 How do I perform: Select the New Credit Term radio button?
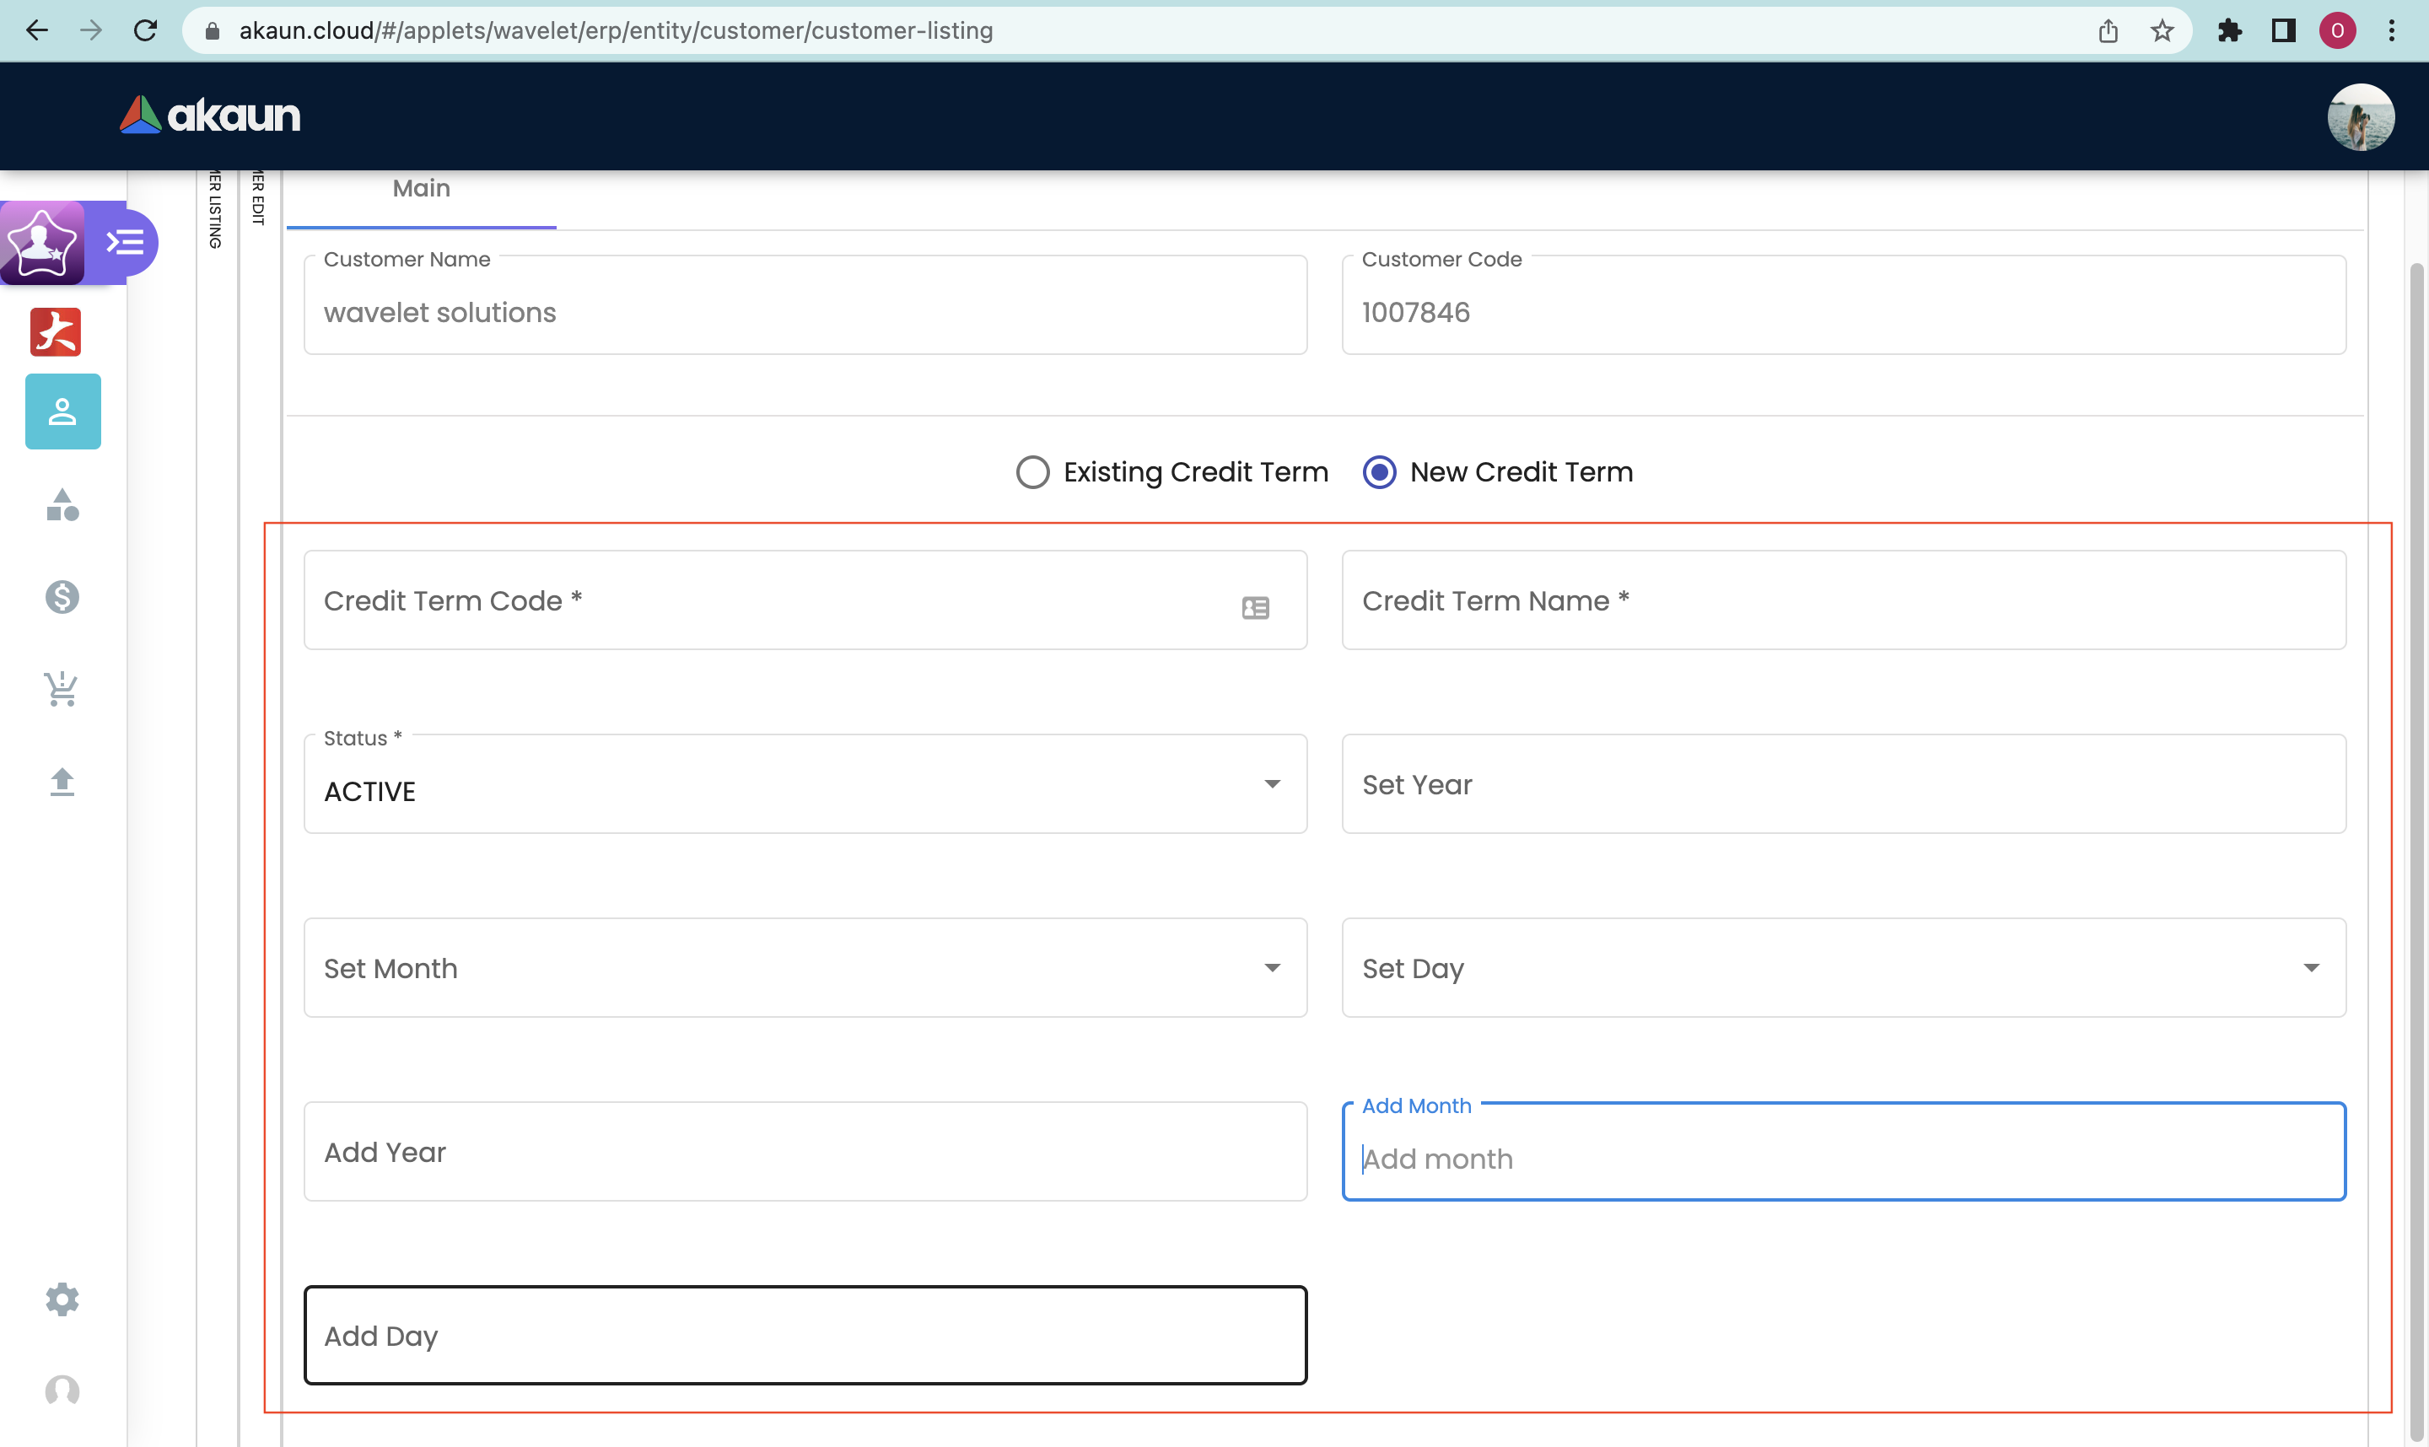tap(1379, 472)
